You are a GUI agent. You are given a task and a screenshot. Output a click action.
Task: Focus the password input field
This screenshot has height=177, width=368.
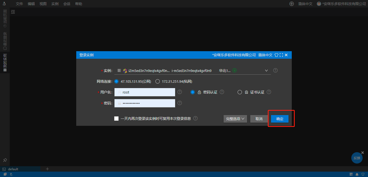[x=145, y=103]
